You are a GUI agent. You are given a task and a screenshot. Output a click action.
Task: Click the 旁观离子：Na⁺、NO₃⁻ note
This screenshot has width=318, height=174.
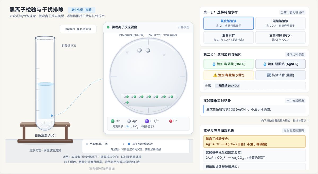pyautogui.click(x=133, y=126)
